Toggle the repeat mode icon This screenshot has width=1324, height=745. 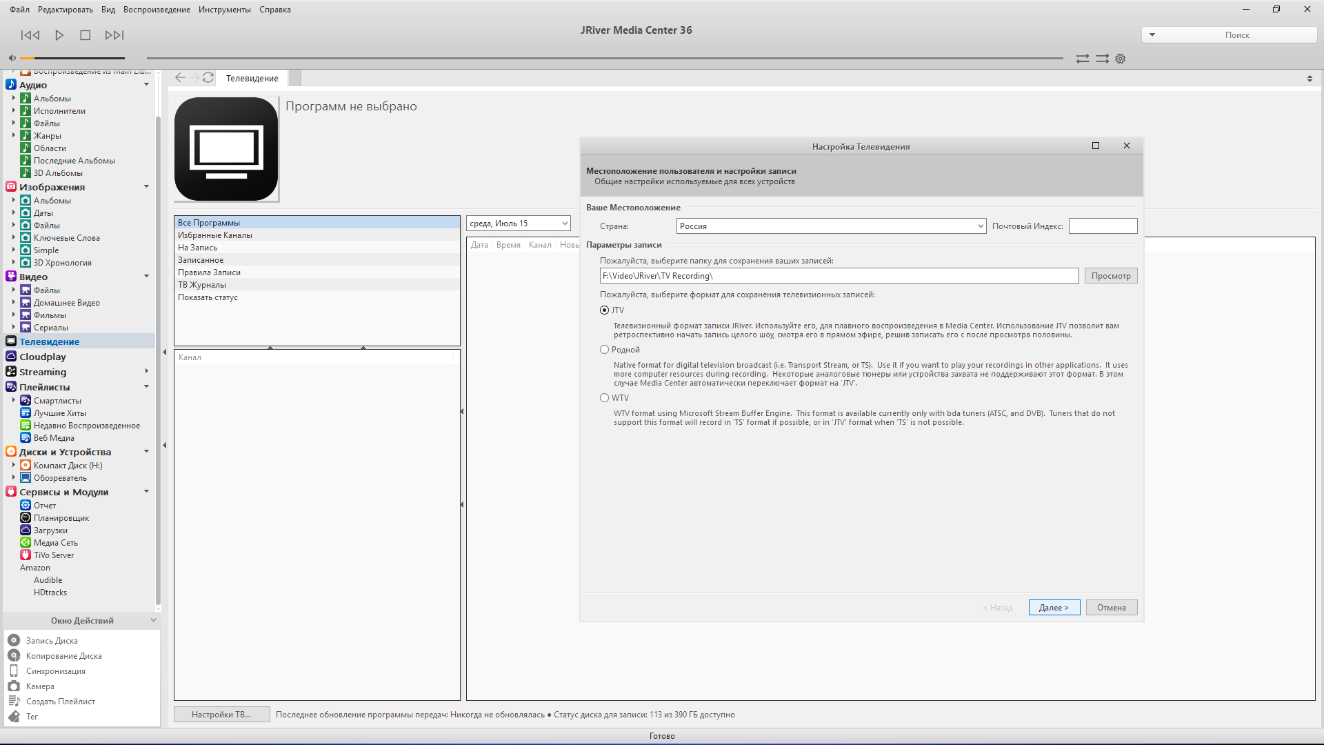point(1083,59)
